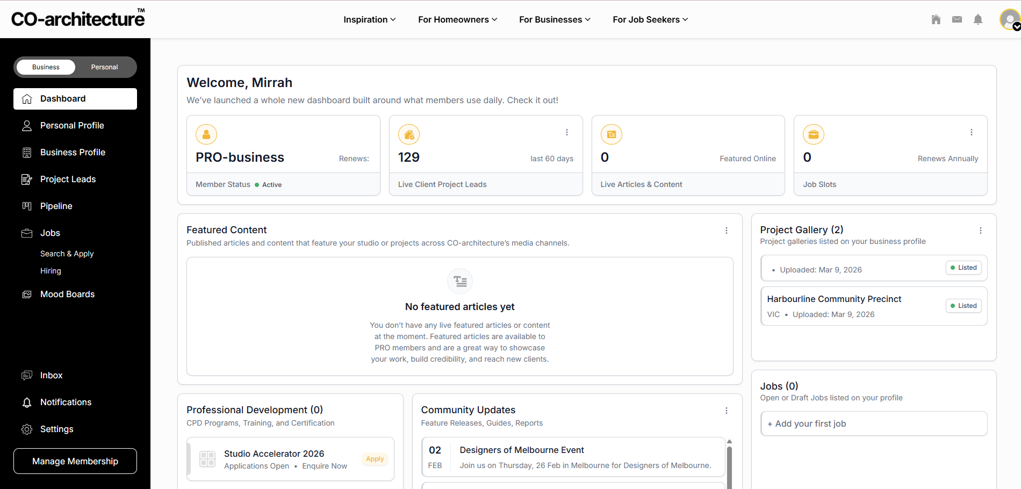Click the Live Client Project Leads house icon
The width and height of the screenshot is (1021, 489).
(408, 134)
